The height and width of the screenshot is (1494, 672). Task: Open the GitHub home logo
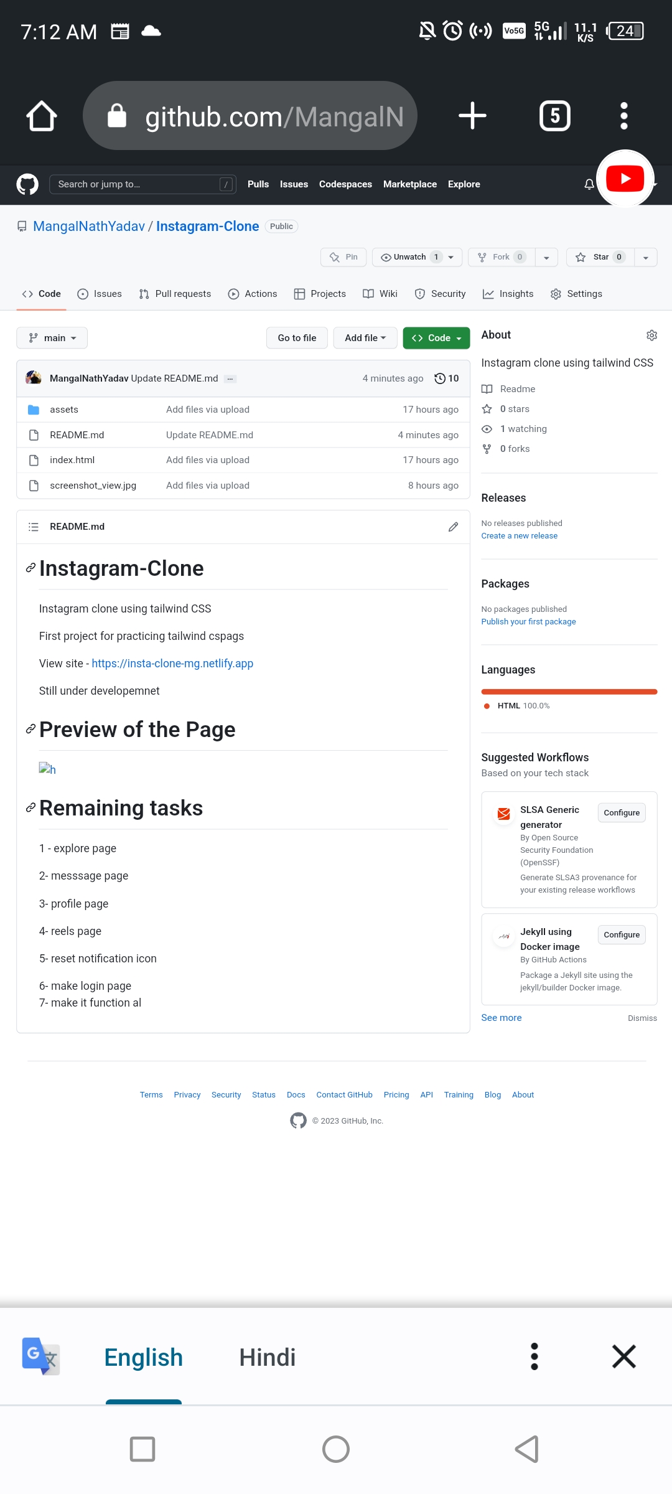pos(27,184)
